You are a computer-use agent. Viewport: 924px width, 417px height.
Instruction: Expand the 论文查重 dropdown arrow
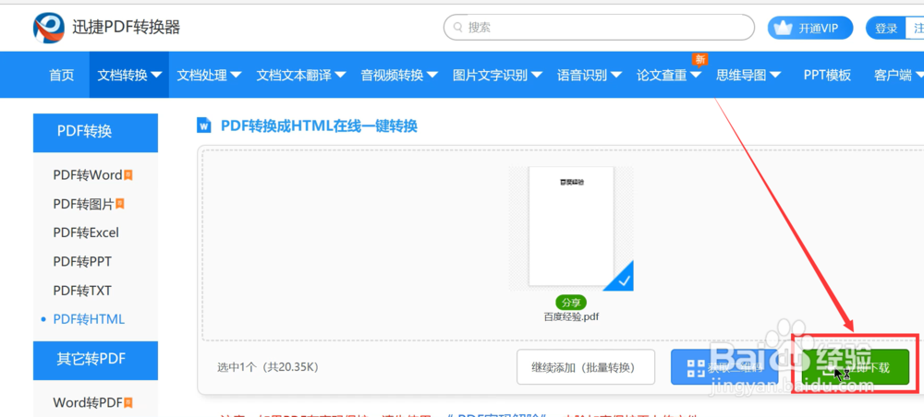[x=696, y=75]
